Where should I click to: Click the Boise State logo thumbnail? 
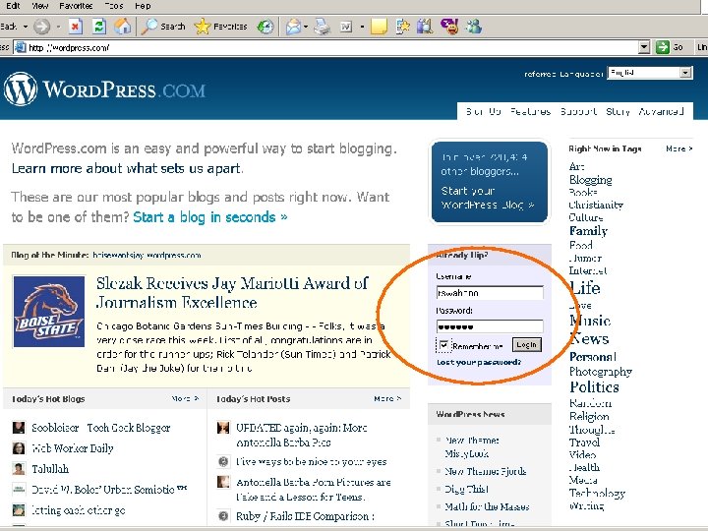point(49,312)
